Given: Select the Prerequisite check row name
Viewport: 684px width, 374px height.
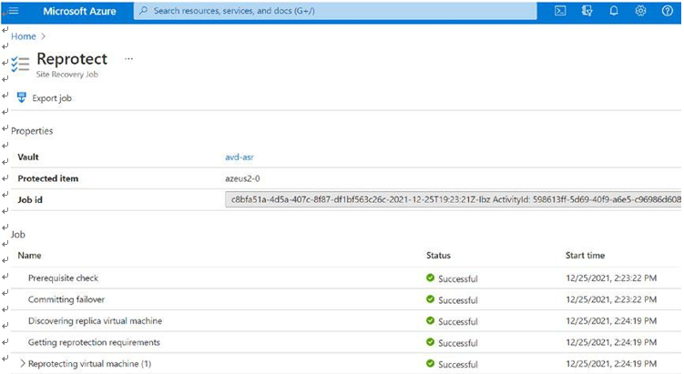Looking at the screenshot, I should pyautogui.click(x=63, y=278).
